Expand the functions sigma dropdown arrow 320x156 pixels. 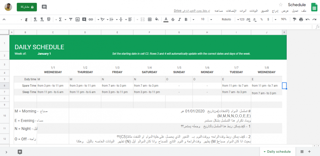click(56, 19)
